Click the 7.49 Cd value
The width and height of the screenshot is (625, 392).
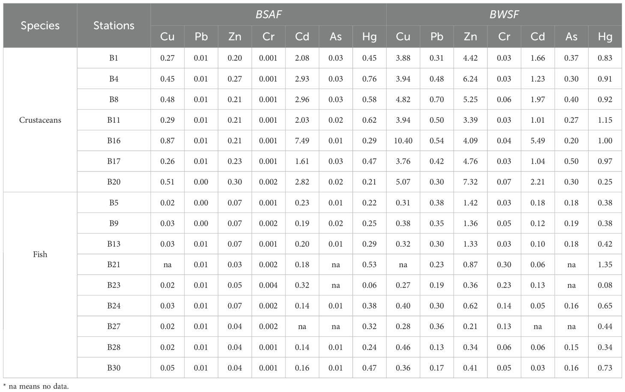302,141
